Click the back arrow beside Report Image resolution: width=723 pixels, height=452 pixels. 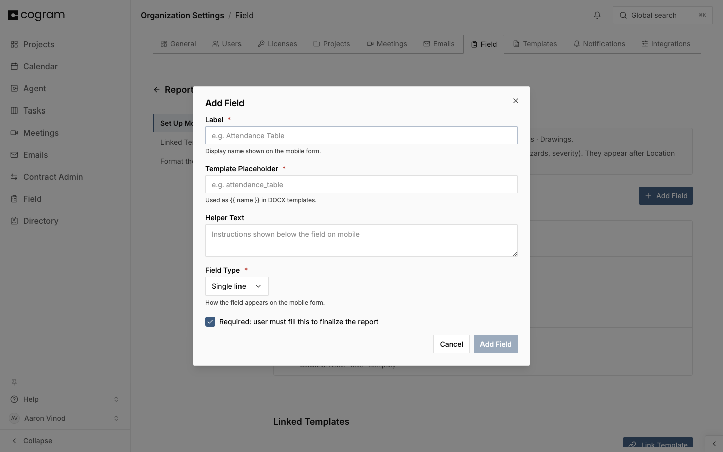coord(157,90)
